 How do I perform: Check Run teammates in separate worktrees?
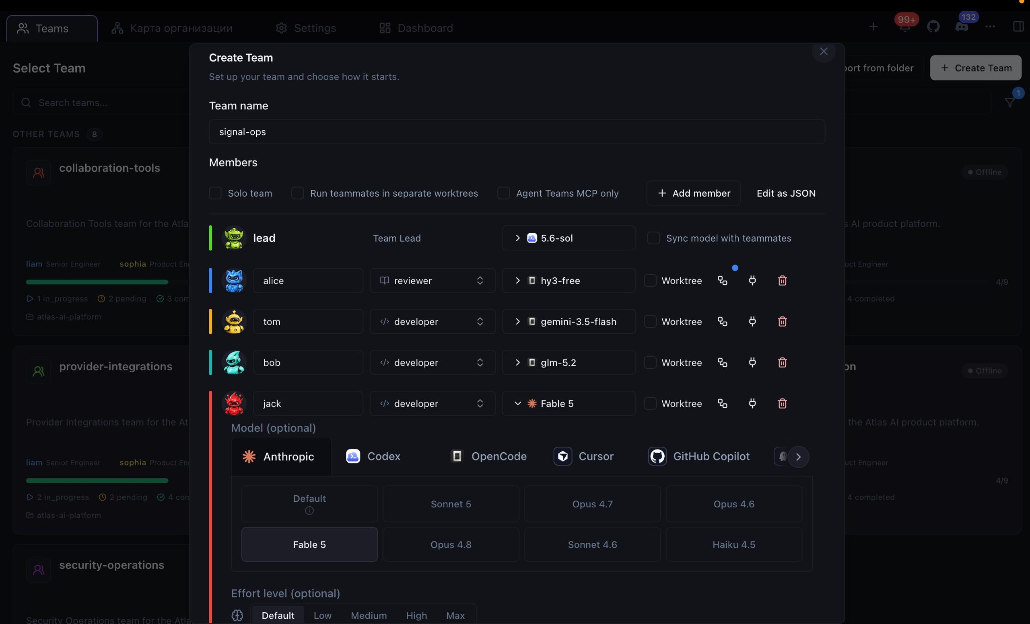(297, 193)
